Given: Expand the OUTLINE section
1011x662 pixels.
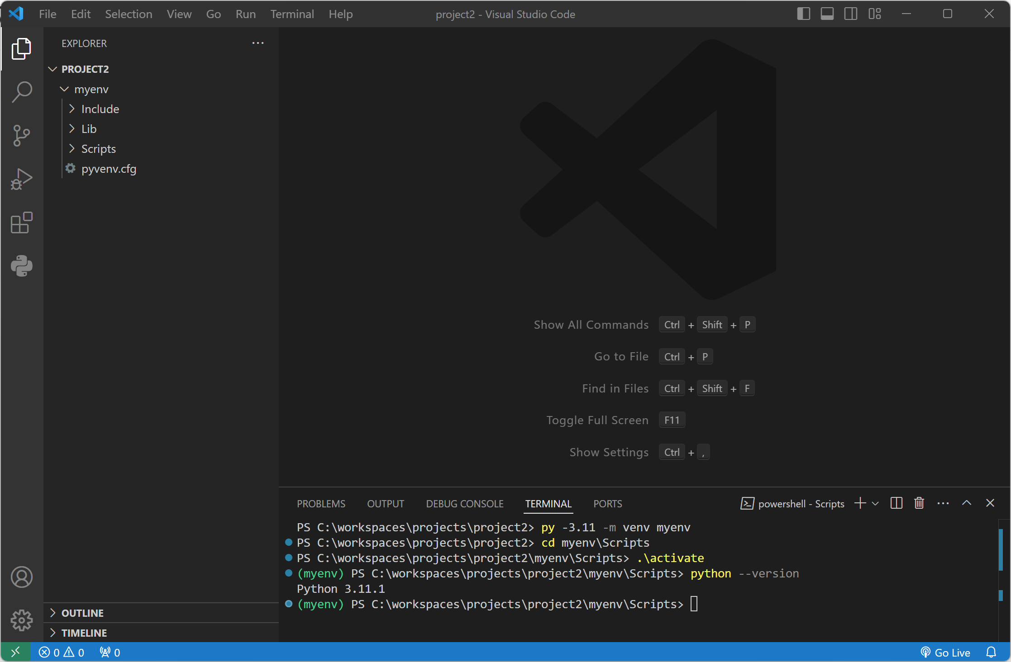Looking at the screenshot, I should point(82,613).
